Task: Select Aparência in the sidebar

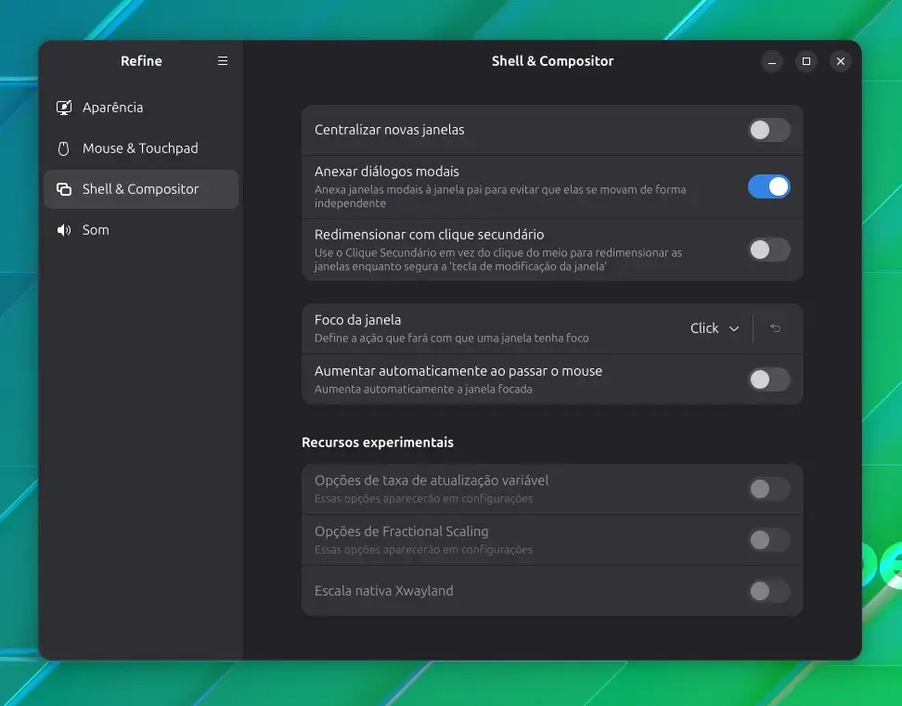Action: (141, 108)
